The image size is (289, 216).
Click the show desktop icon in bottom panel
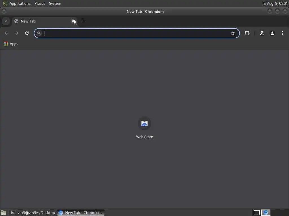(3, 213)
